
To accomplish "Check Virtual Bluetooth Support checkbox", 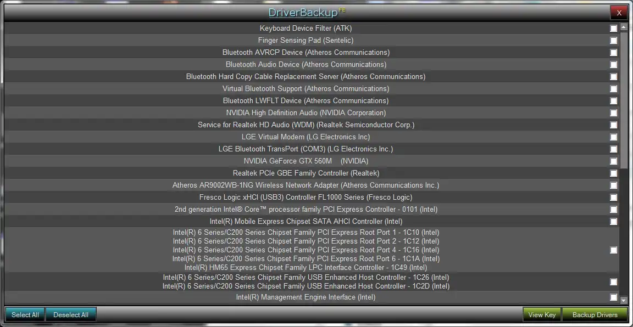I will [x=614, y=89].
